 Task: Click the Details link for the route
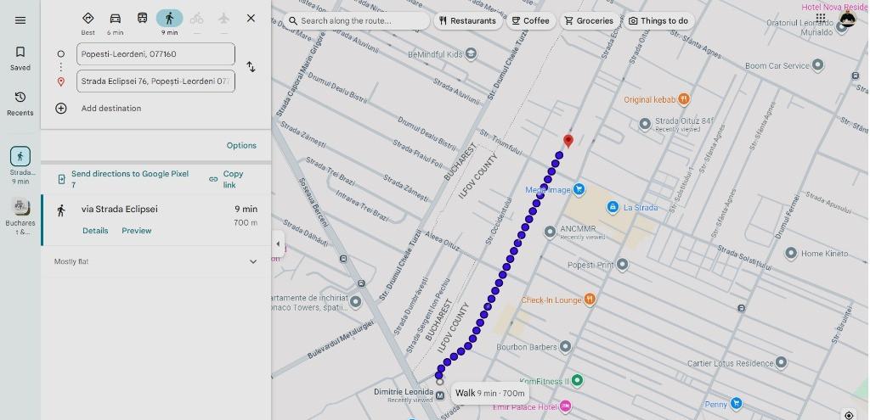(95, 231)
